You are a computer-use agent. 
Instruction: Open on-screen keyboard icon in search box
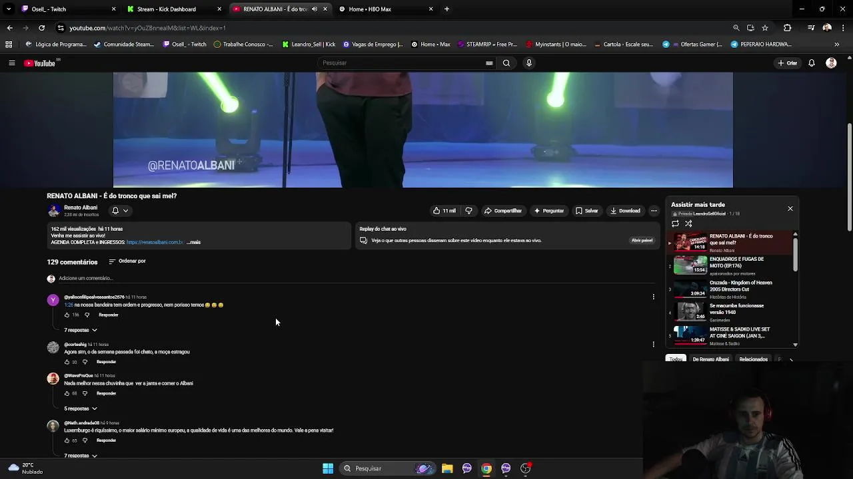[x=489, y=63]
